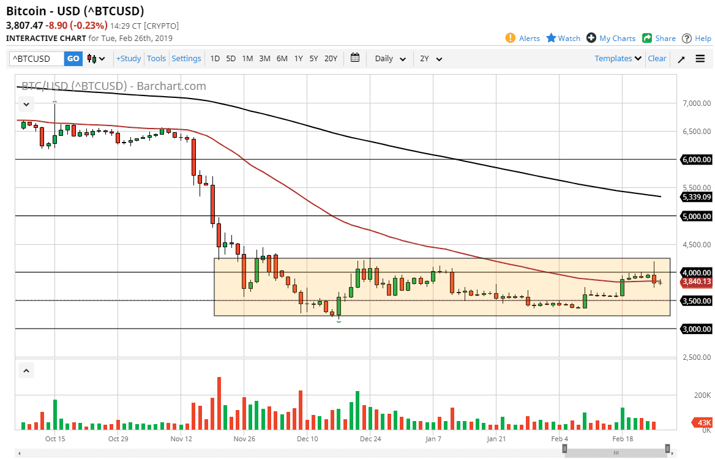
Task: Open the hamburger chart options menu
Action: coord(700,58)
